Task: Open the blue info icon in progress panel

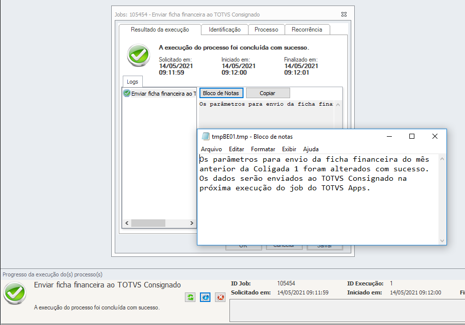Action: click(x=205, y=297)
